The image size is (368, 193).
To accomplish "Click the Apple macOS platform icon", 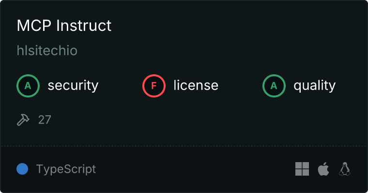I will click(x=323, y=169).
